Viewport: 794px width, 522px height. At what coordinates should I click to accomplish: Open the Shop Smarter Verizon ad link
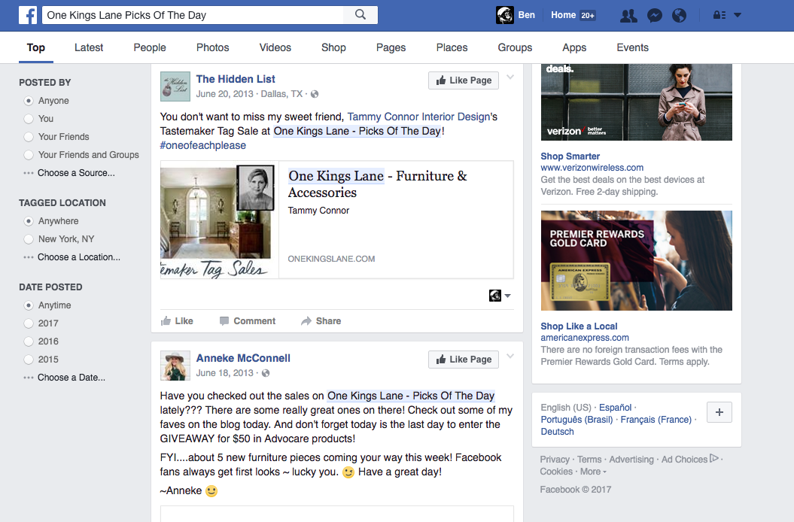click(570, 156)
